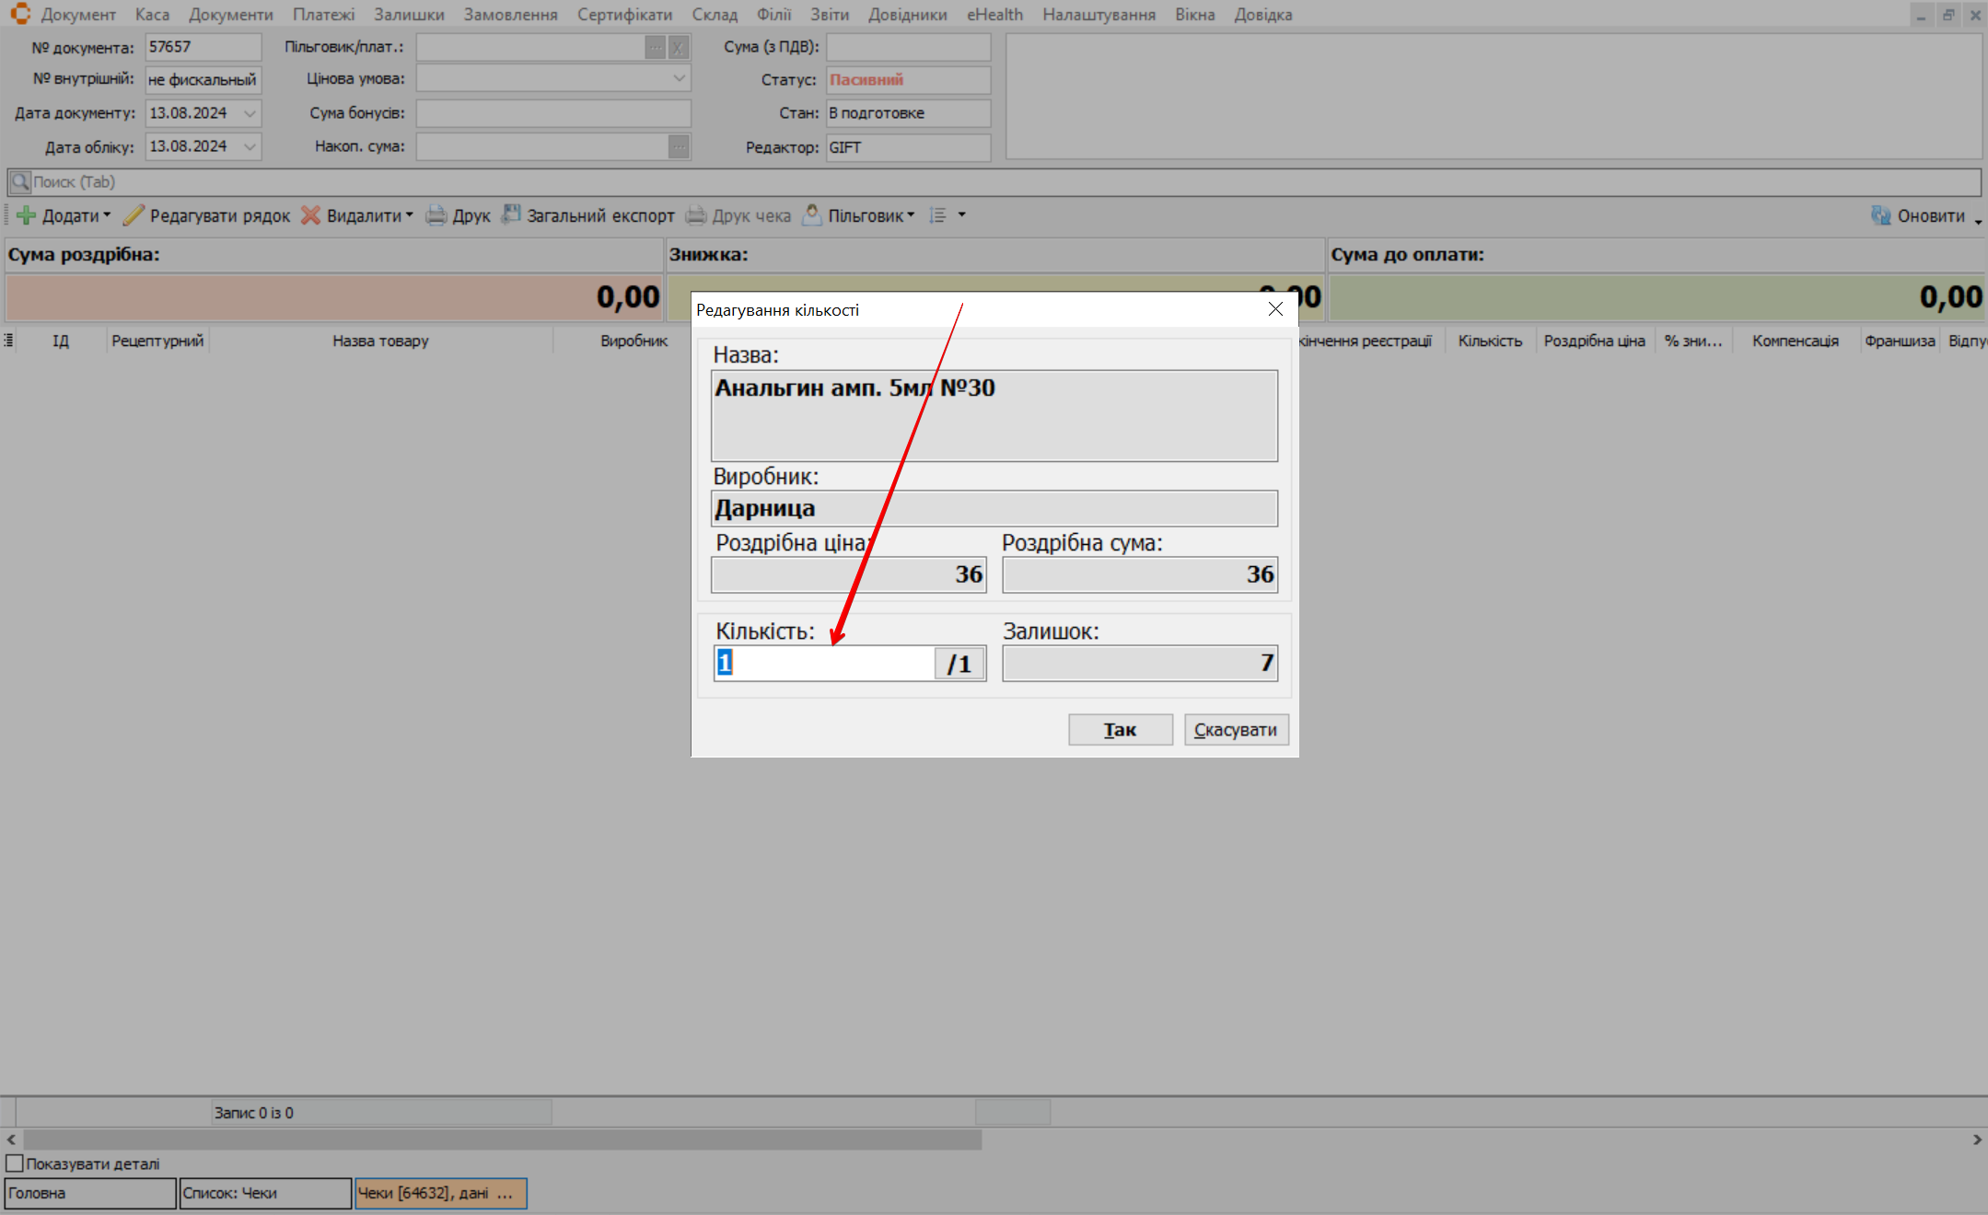Viewport: 1988px width, 1215px height.
Task: Click the horizontal scrollbar thumb
Action: [x=502, y=1140]
